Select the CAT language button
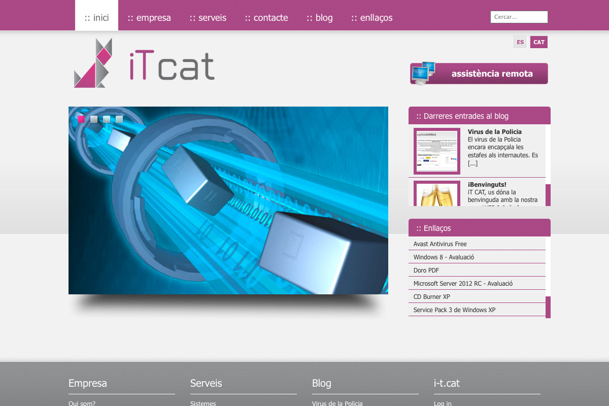The width and height of the screenshot is (609, 406). tap(538, 42)
